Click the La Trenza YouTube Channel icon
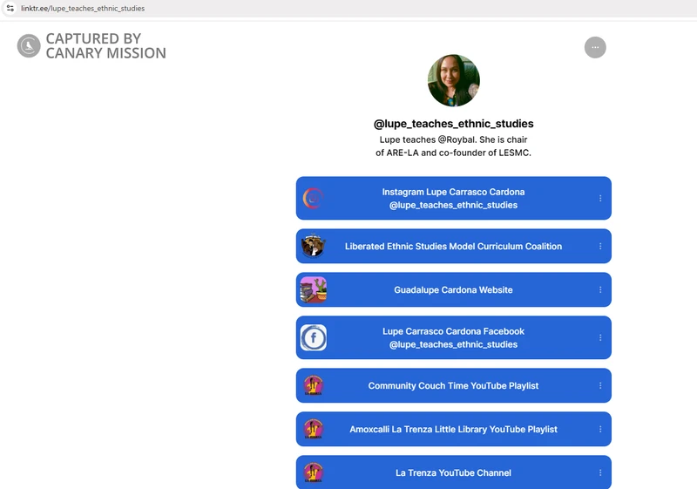Screen dimensions: 697x489 [x=314, y=472]
